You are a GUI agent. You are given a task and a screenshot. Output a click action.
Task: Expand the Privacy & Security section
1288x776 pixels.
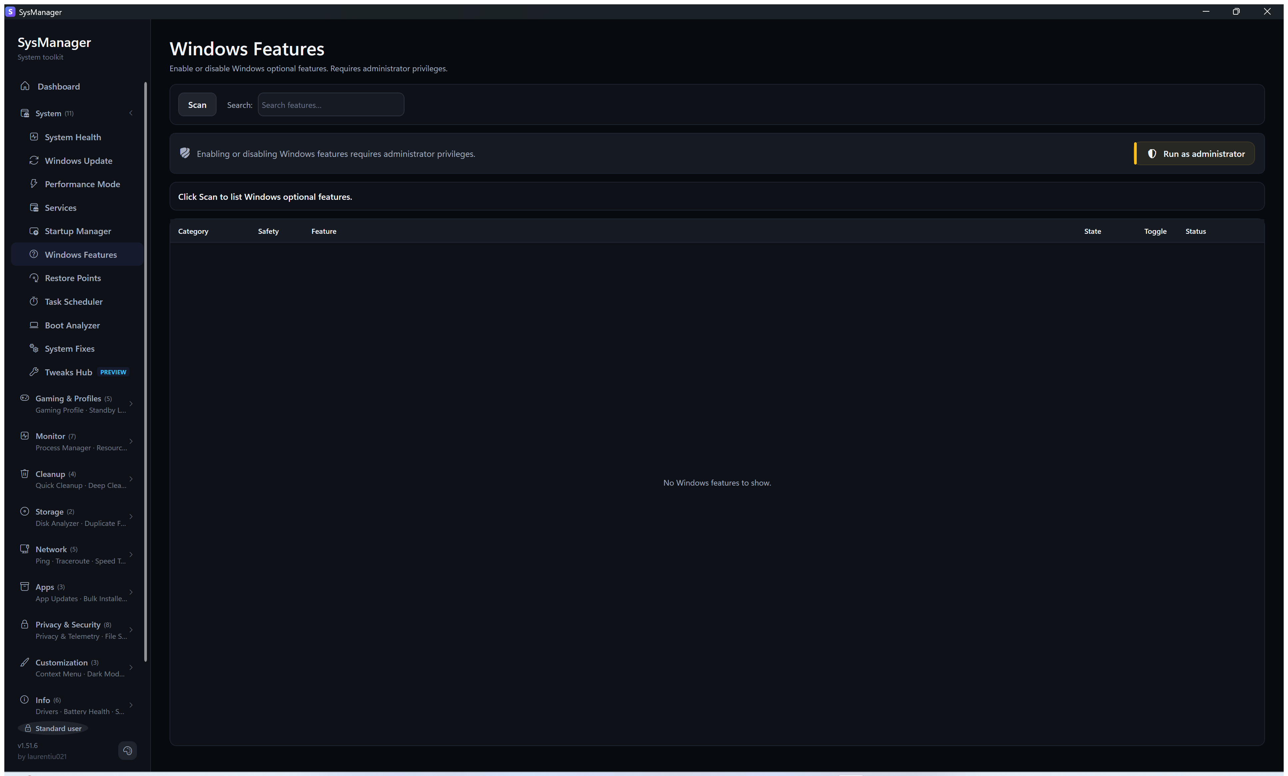point(131,630)
